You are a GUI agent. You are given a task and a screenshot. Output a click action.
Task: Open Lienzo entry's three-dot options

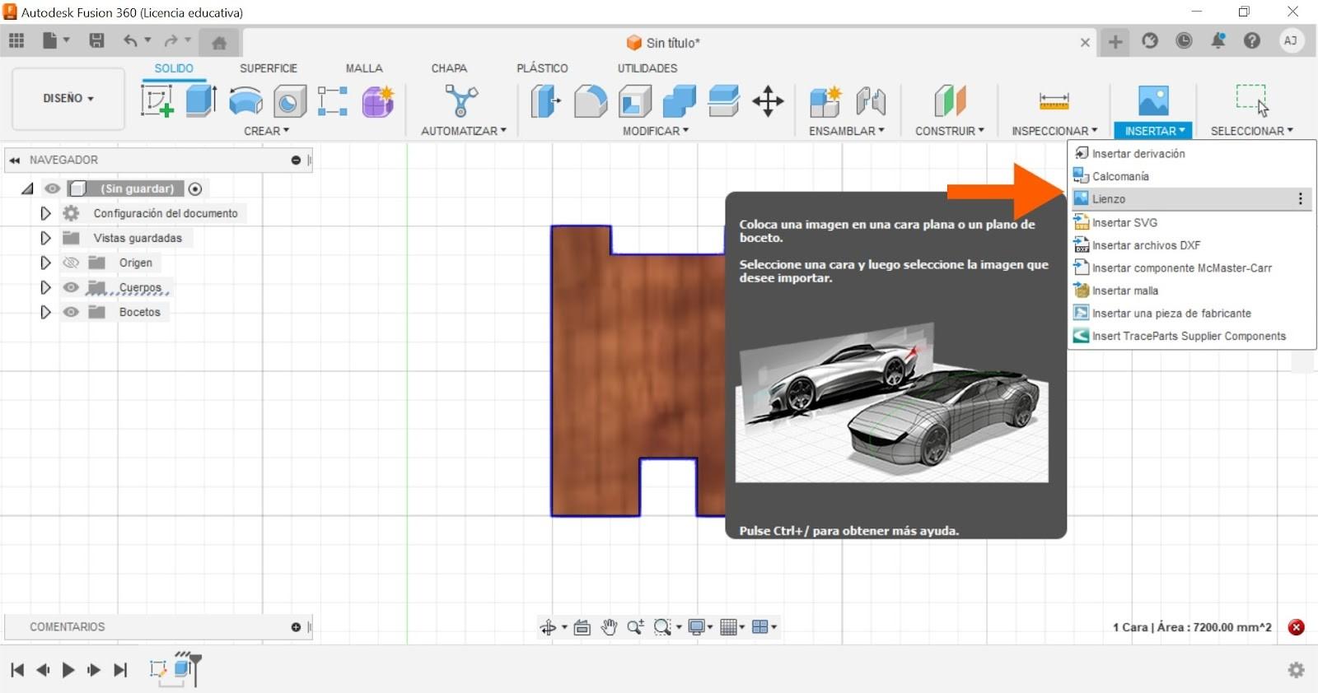[1300, 199]
